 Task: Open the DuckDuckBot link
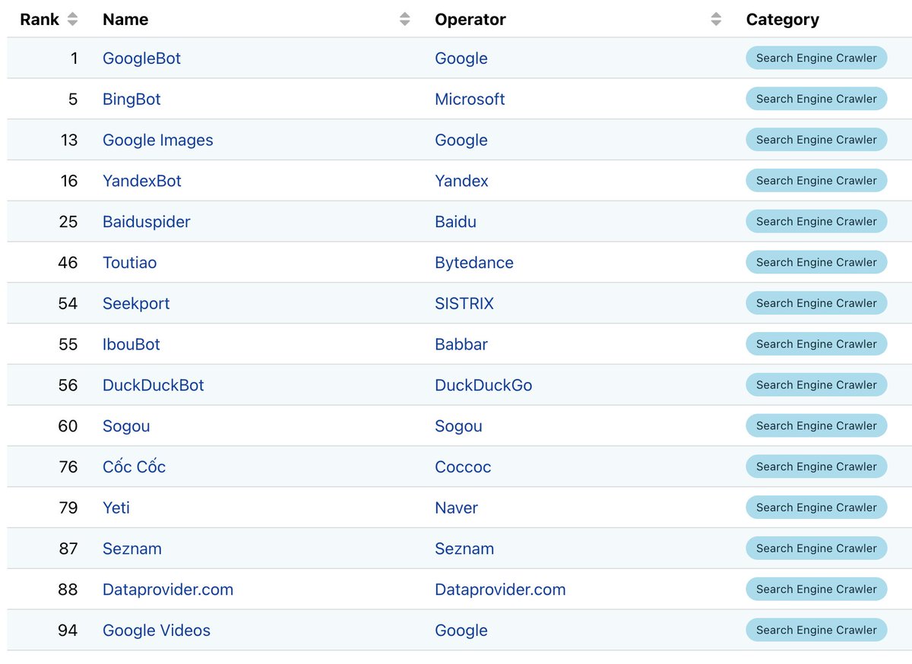154,385
